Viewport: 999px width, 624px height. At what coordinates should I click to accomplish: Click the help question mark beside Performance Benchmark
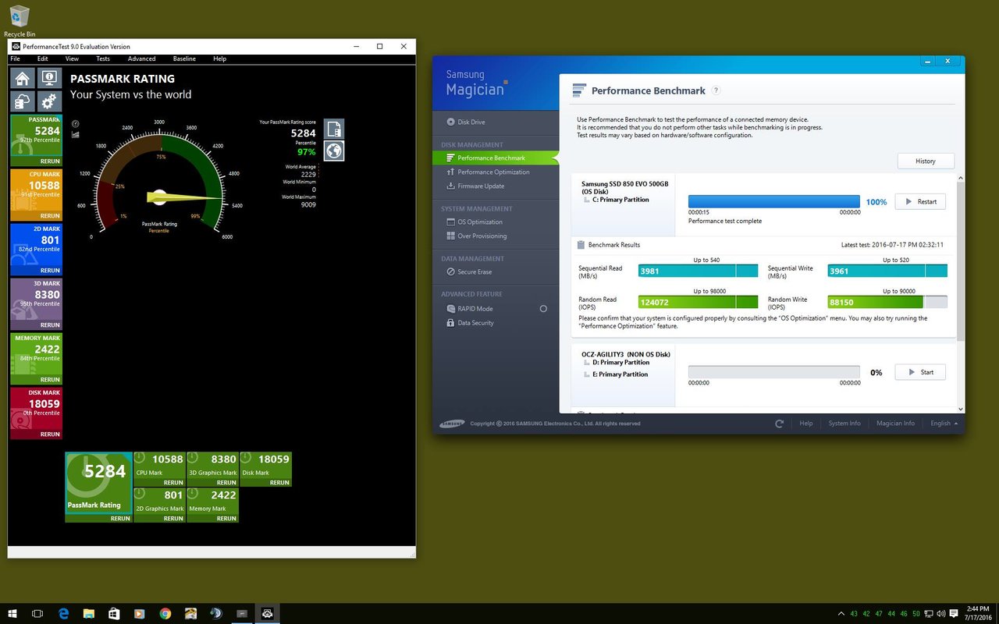716,90
